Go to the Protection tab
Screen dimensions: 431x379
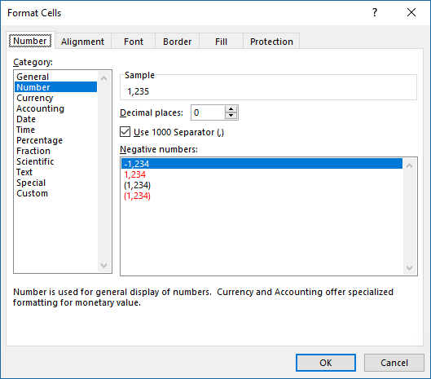tap(271, 42)
